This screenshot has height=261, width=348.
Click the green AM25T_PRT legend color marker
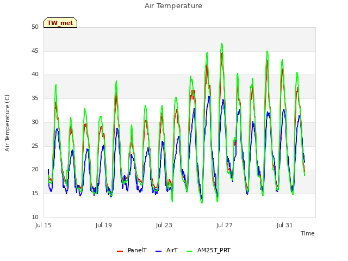click(189, 251)
